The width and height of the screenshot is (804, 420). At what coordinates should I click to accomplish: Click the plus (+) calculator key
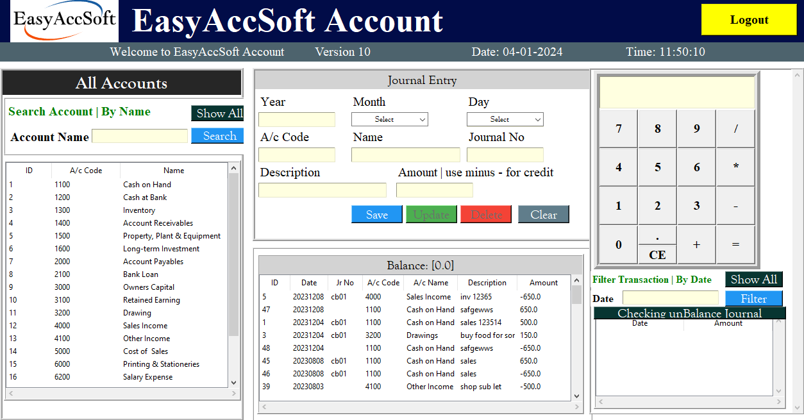pos(697,244)
